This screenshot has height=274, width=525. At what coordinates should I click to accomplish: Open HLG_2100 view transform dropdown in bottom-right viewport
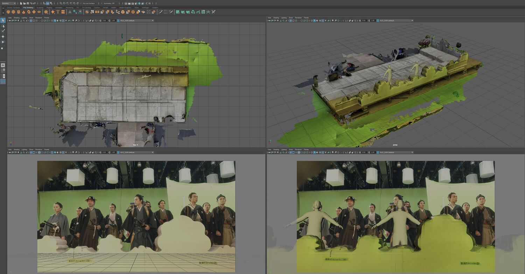tap(397, 153)
